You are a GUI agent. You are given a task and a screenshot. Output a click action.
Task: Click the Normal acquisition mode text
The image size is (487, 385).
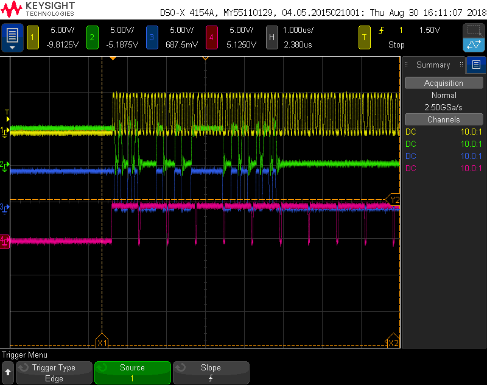444,95
